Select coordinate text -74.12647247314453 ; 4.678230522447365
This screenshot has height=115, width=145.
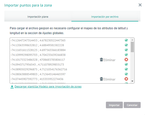pyautogui.click(x=38, y=40)
